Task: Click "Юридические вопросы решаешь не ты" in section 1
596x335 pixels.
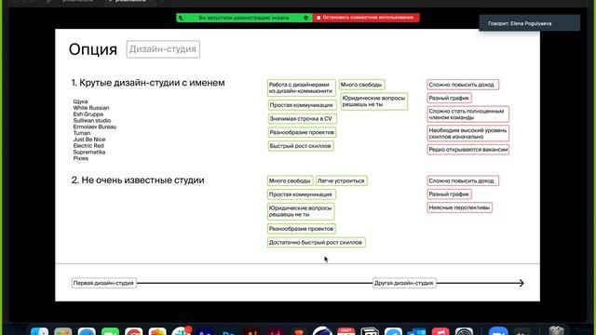Action: 374,101
